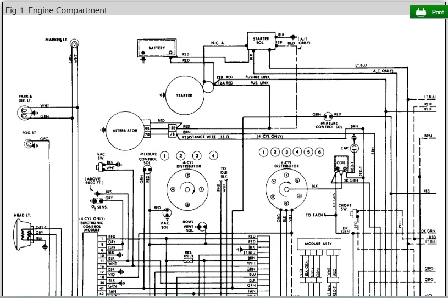Click the MARKER LT. lamp symbol
The height and width of the screenshot is (298, 448).
point(74,44)
